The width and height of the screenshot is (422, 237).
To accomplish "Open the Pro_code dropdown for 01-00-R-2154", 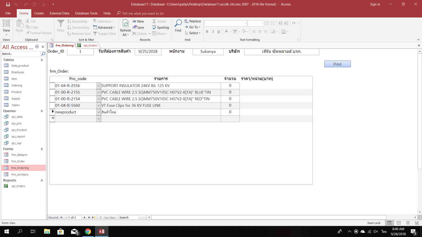I will tap(98, 99).
